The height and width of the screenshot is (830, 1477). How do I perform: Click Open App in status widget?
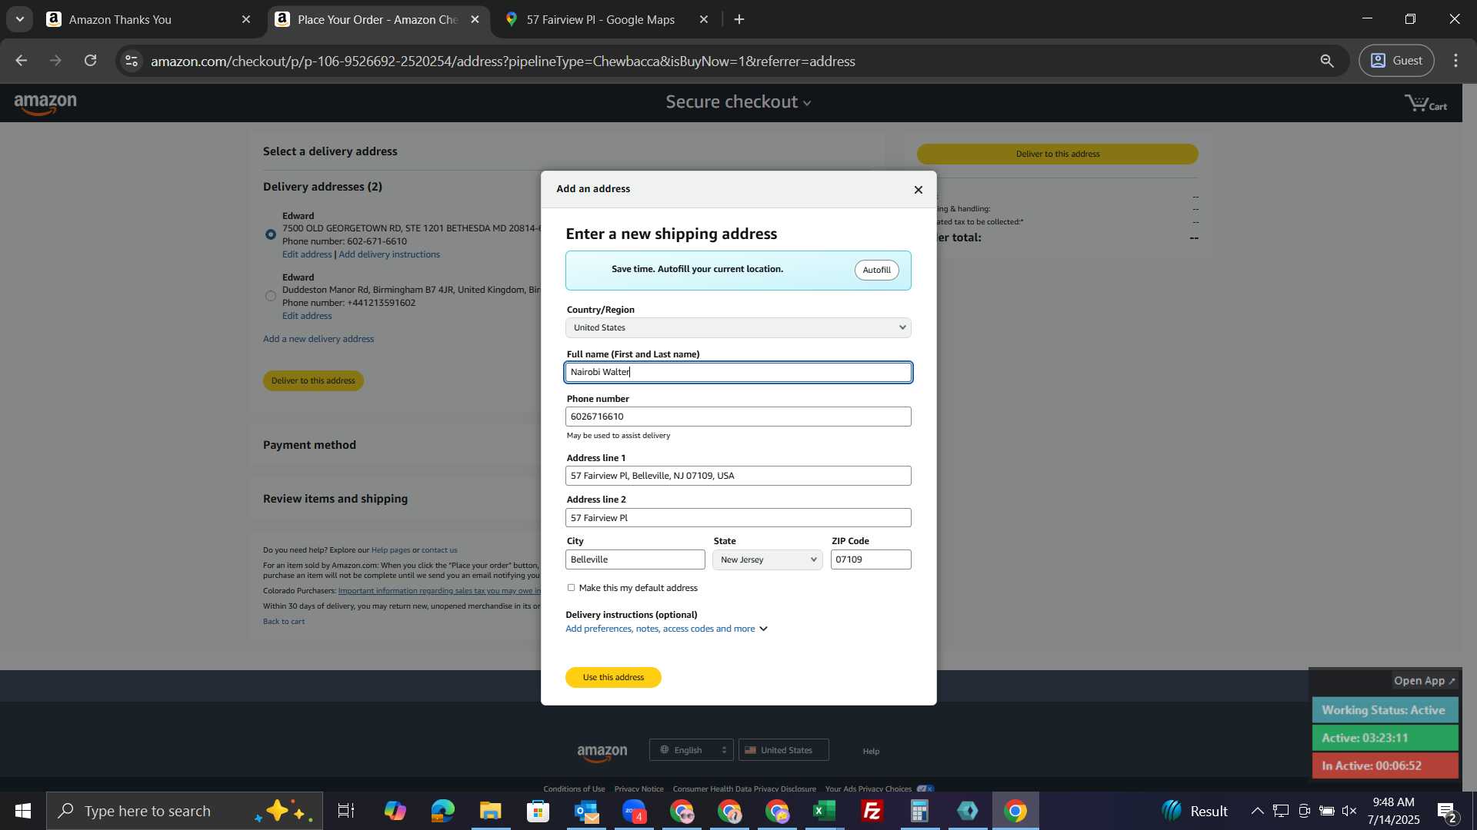[x=1425, y=681]
